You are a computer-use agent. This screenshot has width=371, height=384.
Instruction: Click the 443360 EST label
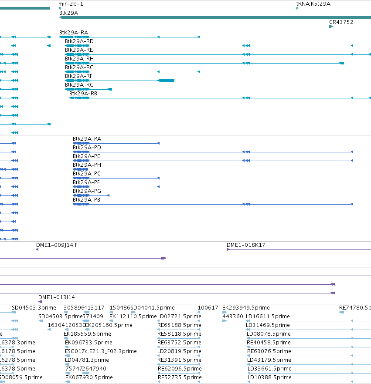[233, 317]
